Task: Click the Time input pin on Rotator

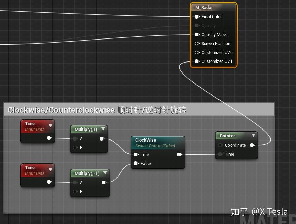Action: (x=220, y=154)
